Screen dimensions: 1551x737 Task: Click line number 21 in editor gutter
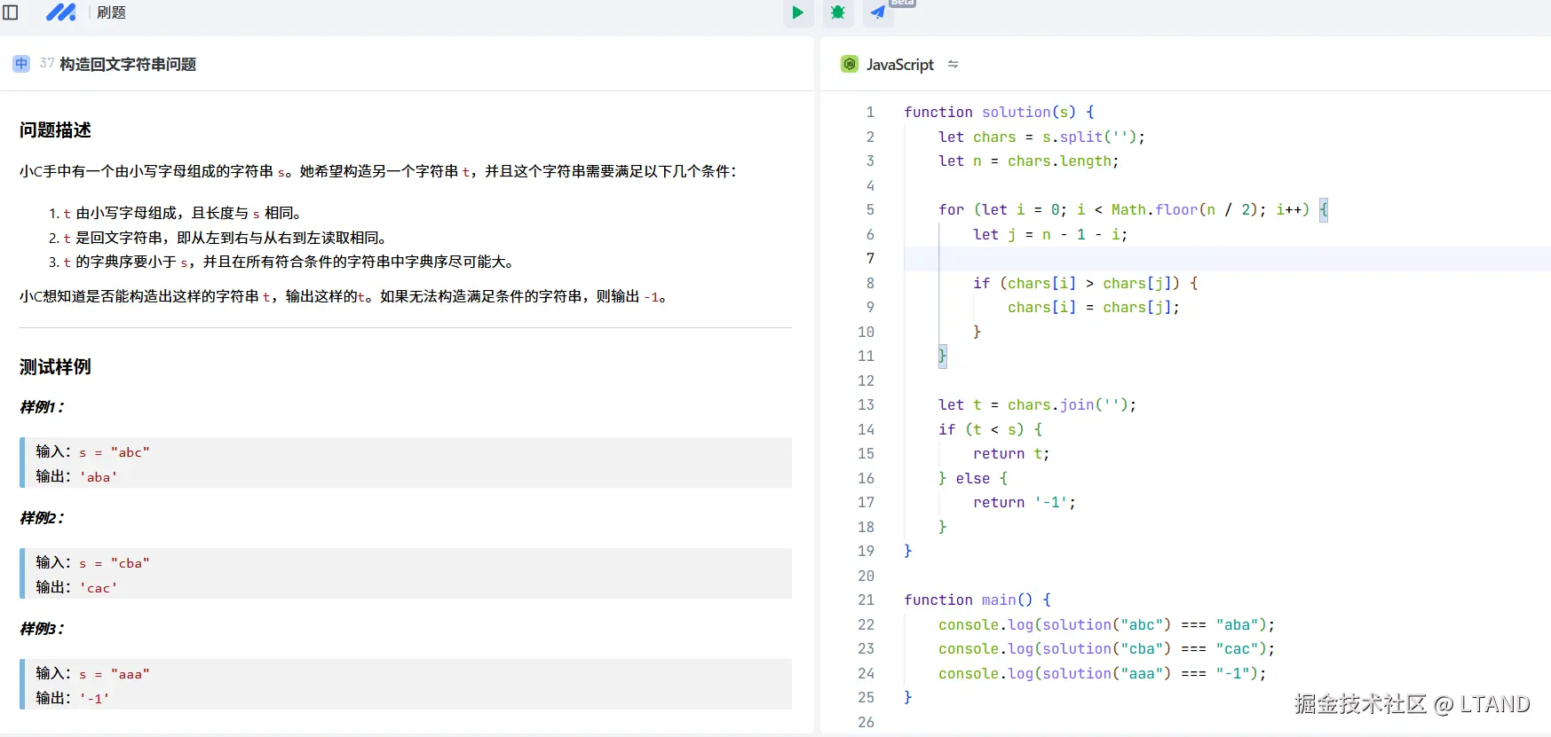coord(866,600)
